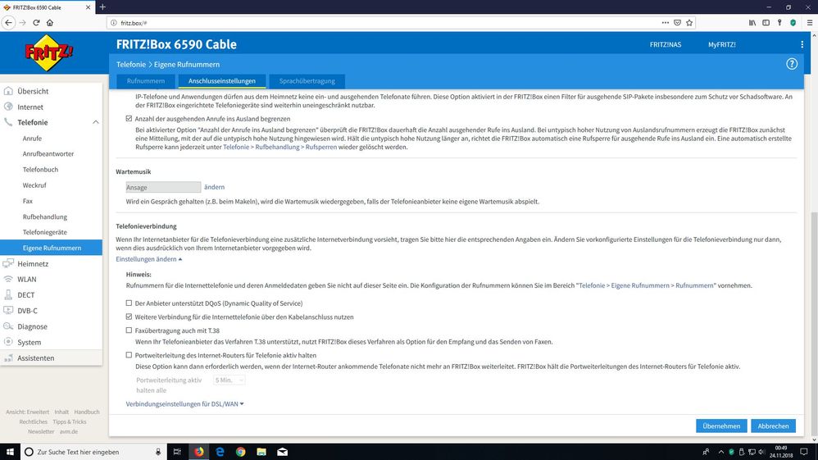Enable 'Faxübertragung auch mit T.38'
818x460 pixels.
tap(129, 330)
